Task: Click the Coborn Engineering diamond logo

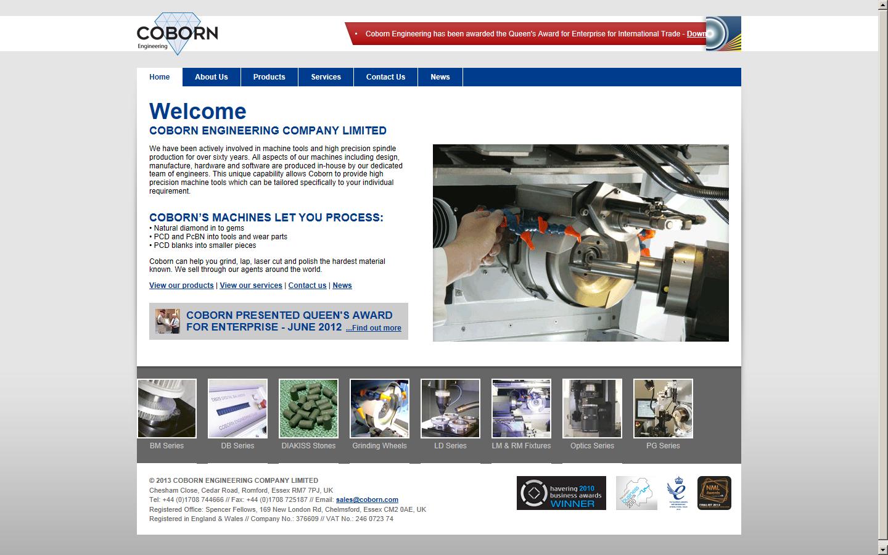Action: 177,33
